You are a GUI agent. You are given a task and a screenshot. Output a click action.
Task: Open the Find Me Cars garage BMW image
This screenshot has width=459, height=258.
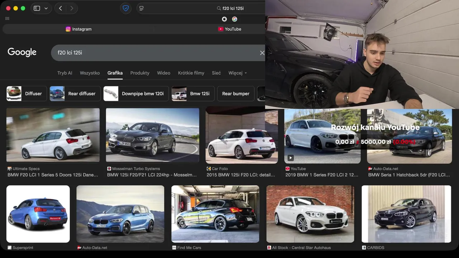[215, 214]
